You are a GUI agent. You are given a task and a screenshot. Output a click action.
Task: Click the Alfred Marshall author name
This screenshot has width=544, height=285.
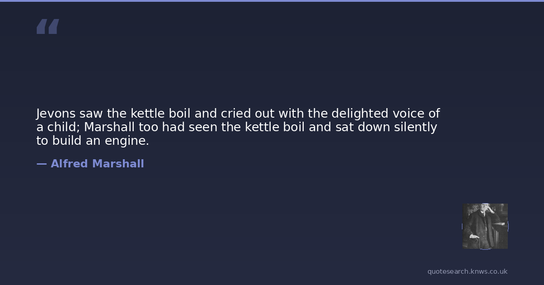pos(97,164)
